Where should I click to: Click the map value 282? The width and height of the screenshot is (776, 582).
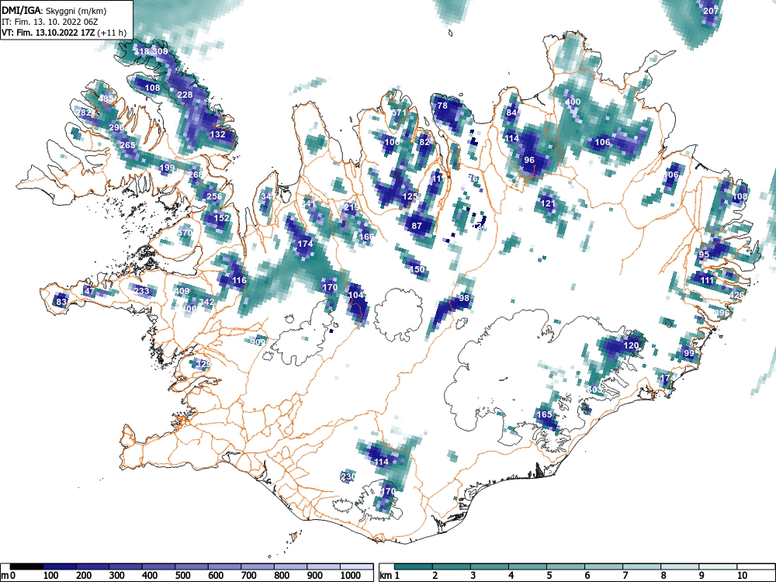pos(84,113)
